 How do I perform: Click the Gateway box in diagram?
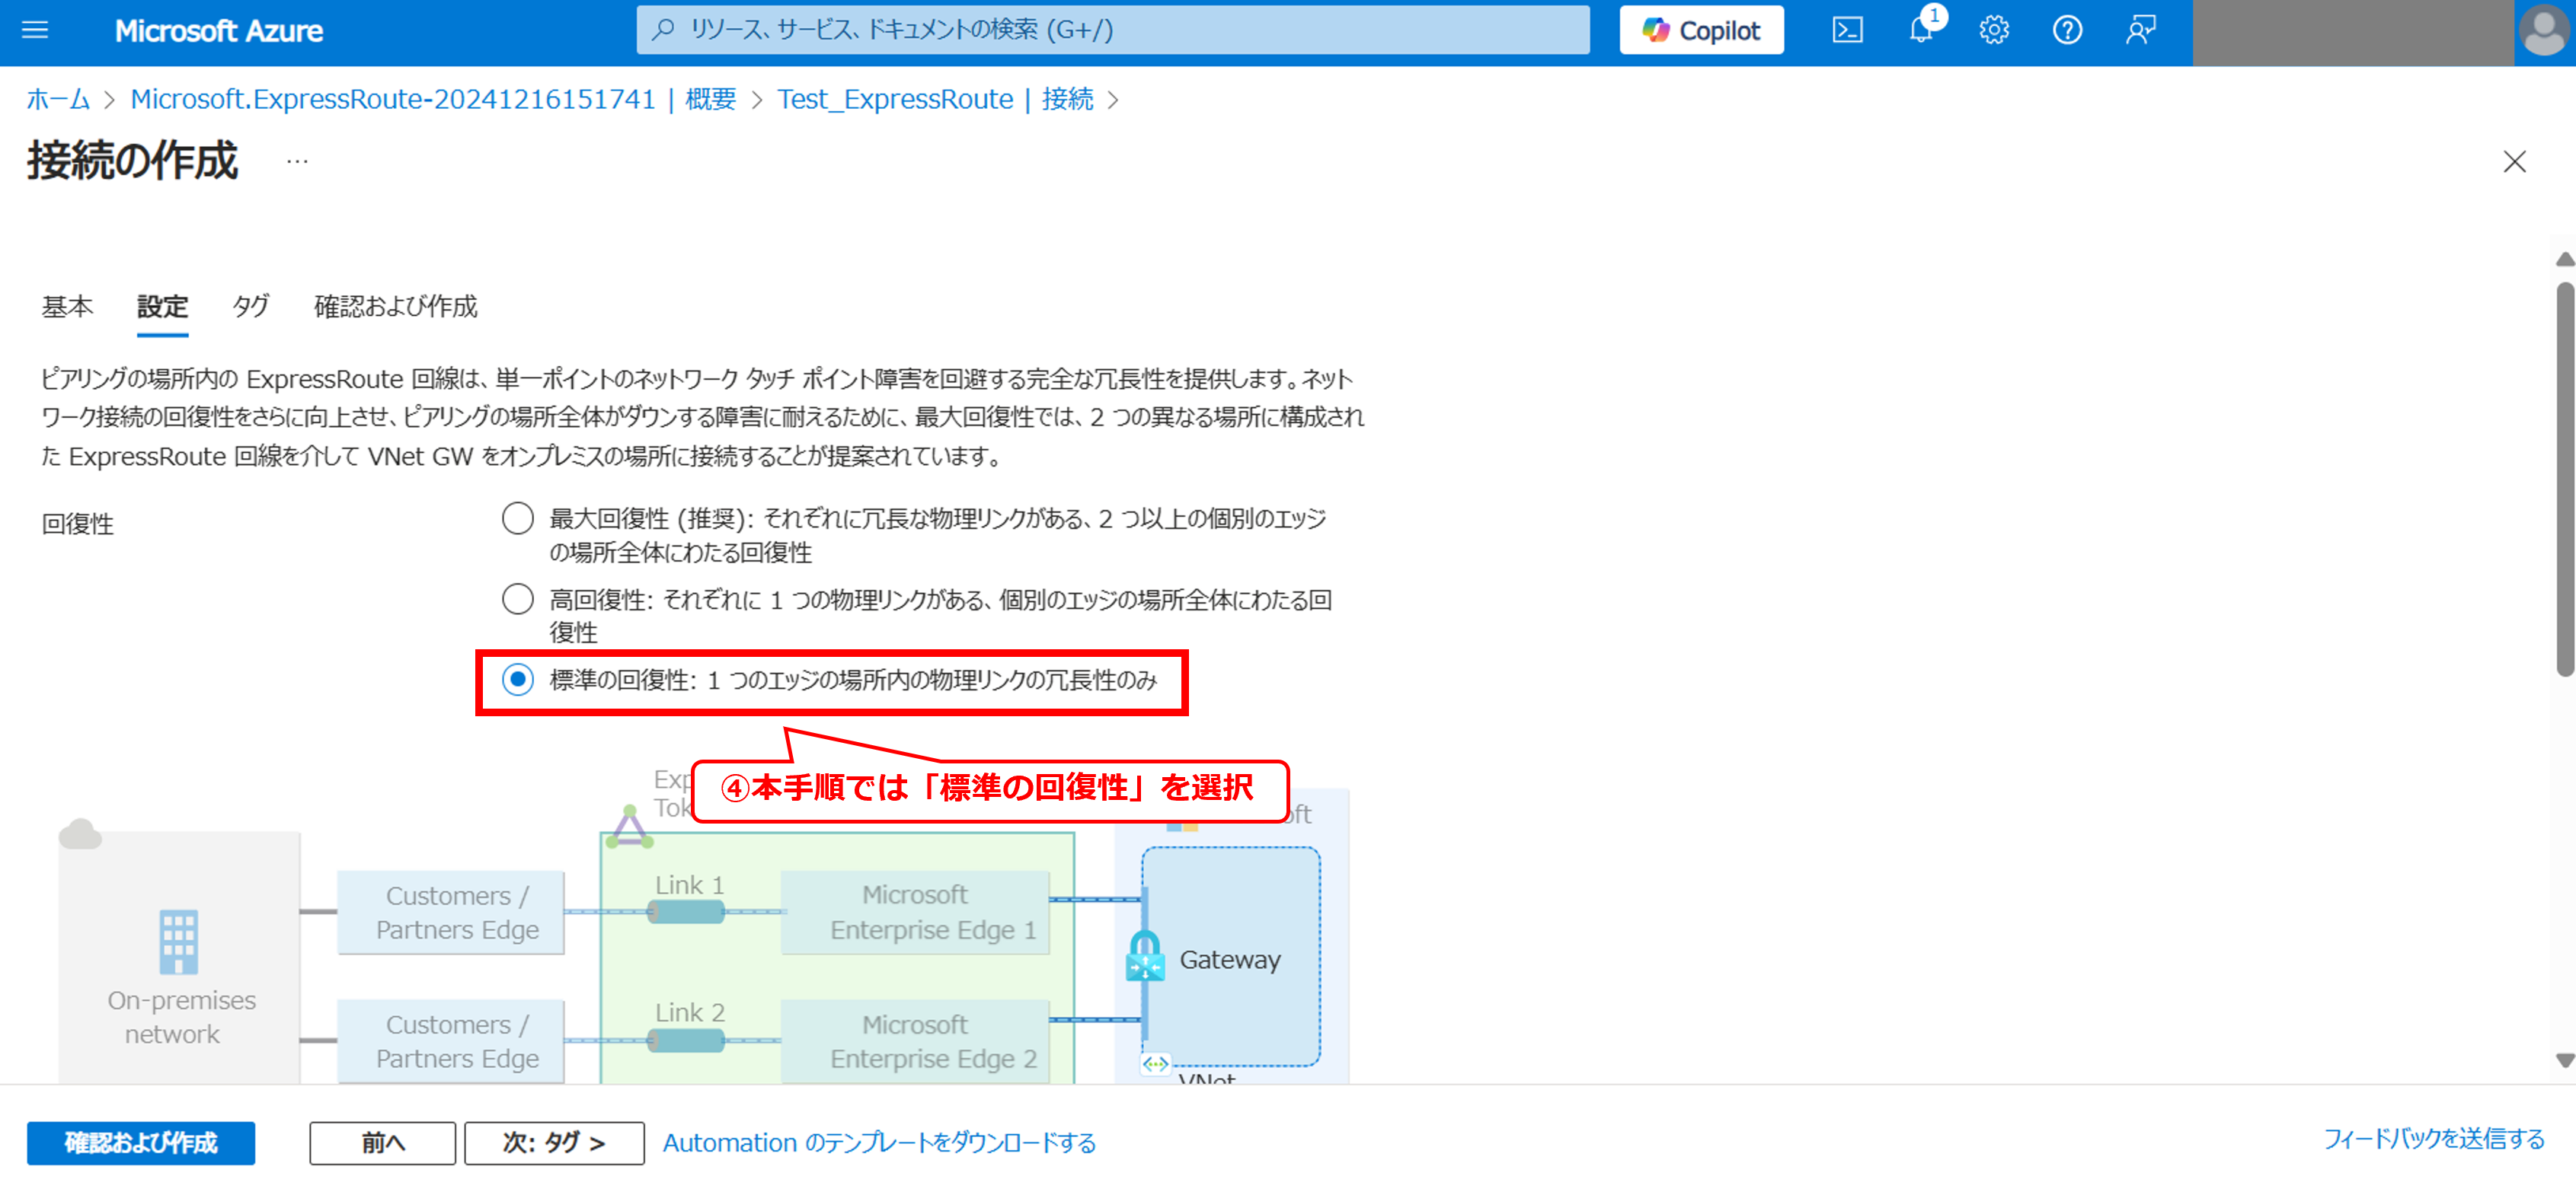coord(1231,958)
